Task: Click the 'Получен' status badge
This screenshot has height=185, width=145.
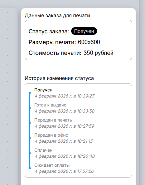Action: point(84,31)
